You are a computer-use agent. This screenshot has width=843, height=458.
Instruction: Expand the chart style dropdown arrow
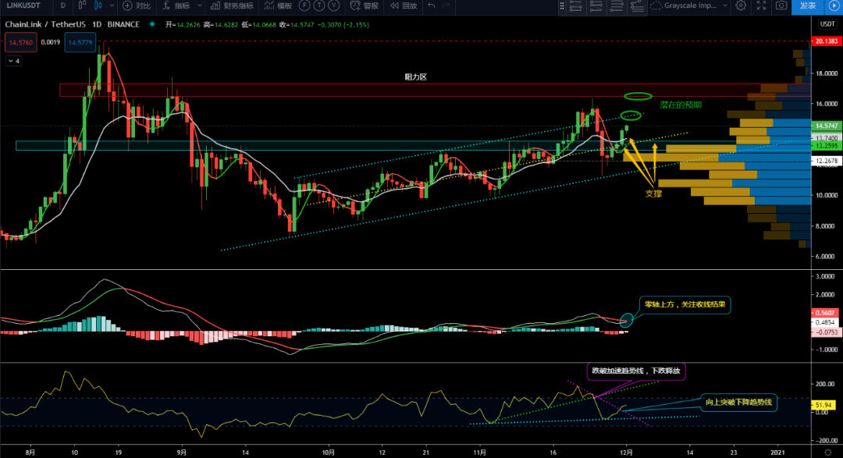(x=112, y=5)
